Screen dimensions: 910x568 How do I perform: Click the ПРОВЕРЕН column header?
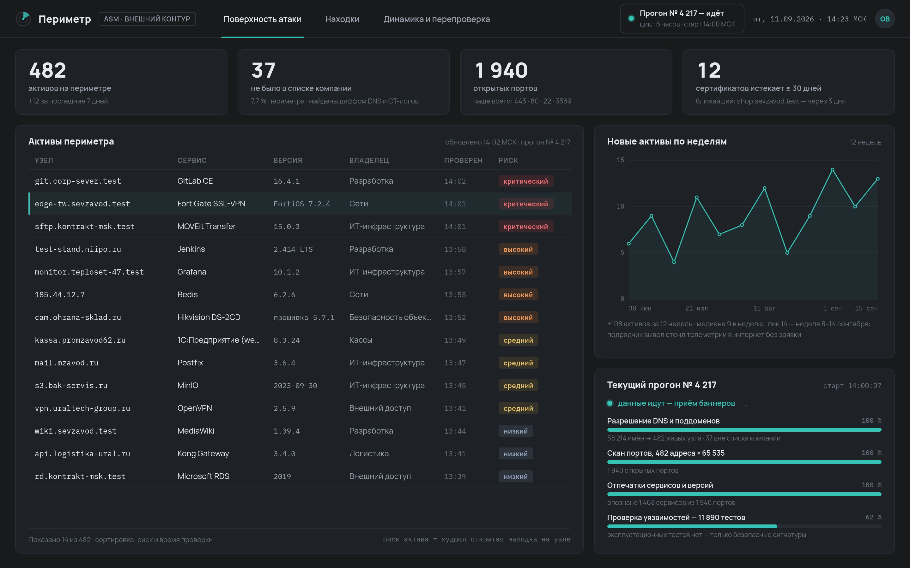pyautogui.click(x=463, y=160)
